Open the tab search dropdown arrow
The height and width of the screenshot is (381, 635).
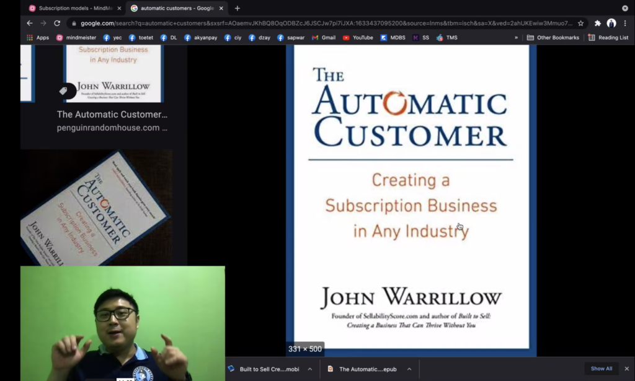[625, 8]
